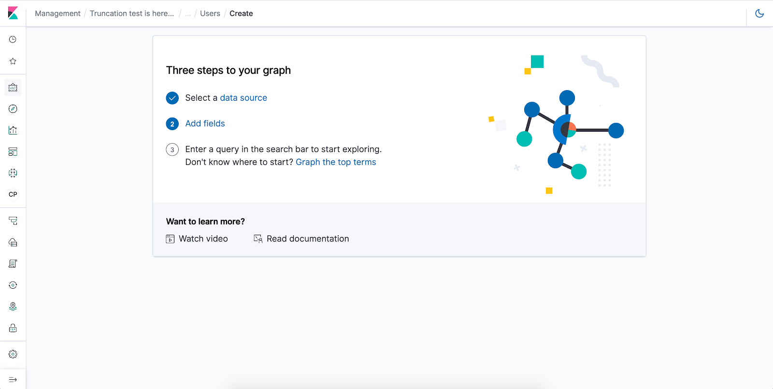773x389 pixels.
Task: Open Maps pin icon in sidebar
Action: pos(13,307)
